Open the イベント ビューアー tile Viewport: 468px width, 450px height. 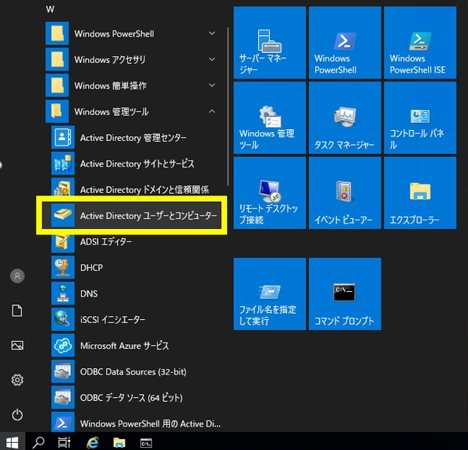(345, 192)
